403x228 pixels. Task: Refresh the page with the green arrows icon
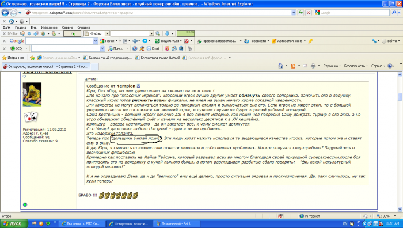(301, 12)
